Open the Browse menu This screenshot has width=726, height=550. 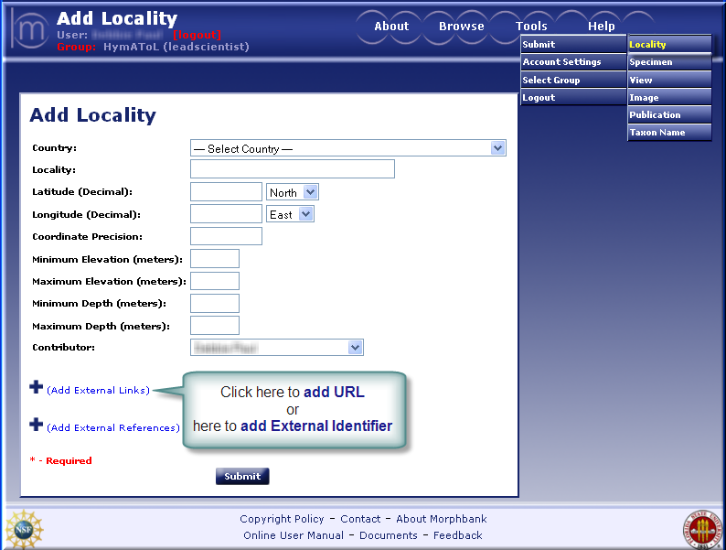[x=461, y=27]
